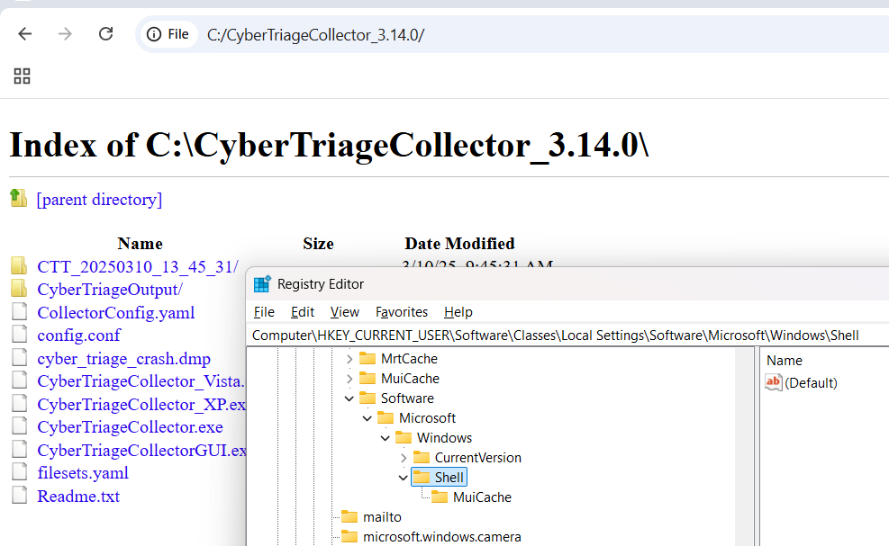Image resolution: width=889 pixels, height=546 pixels.
Task: Open the CyberTriageOutput/ folder link
Action: click(110, 290)
